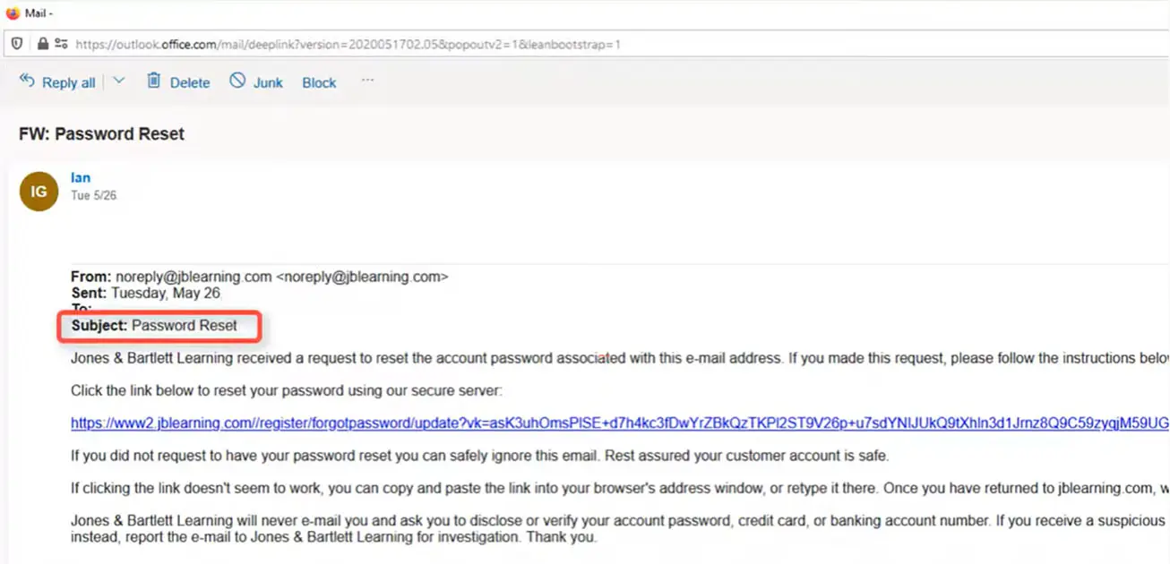Click the IG sender avatar
The height and width of the screenshot is (564, 1170).
(38, 191)
